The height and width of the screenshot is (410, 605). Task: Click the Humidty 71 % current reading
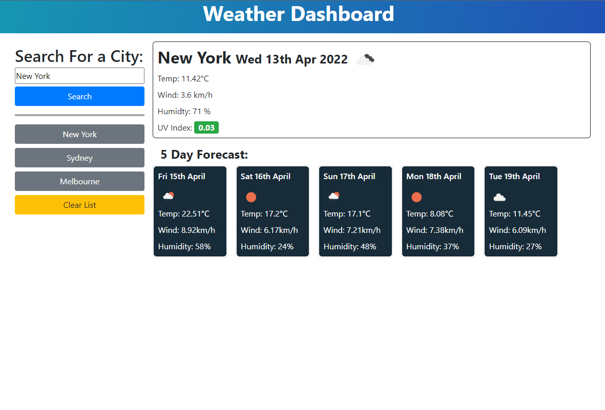pyautogui.click(x=184, y=111)
